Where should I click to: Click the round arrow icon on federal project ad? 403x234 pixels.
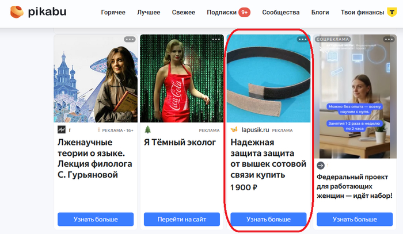click(x=321, y=166)
